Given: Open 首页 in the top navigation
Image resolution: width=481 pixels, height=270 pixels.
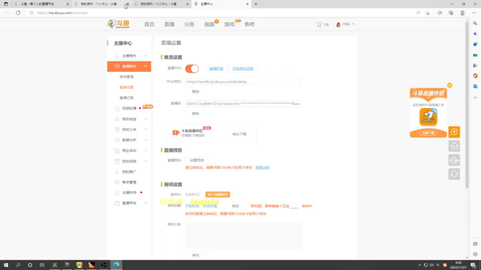Looking at the screenshot, I should [149, 24].
